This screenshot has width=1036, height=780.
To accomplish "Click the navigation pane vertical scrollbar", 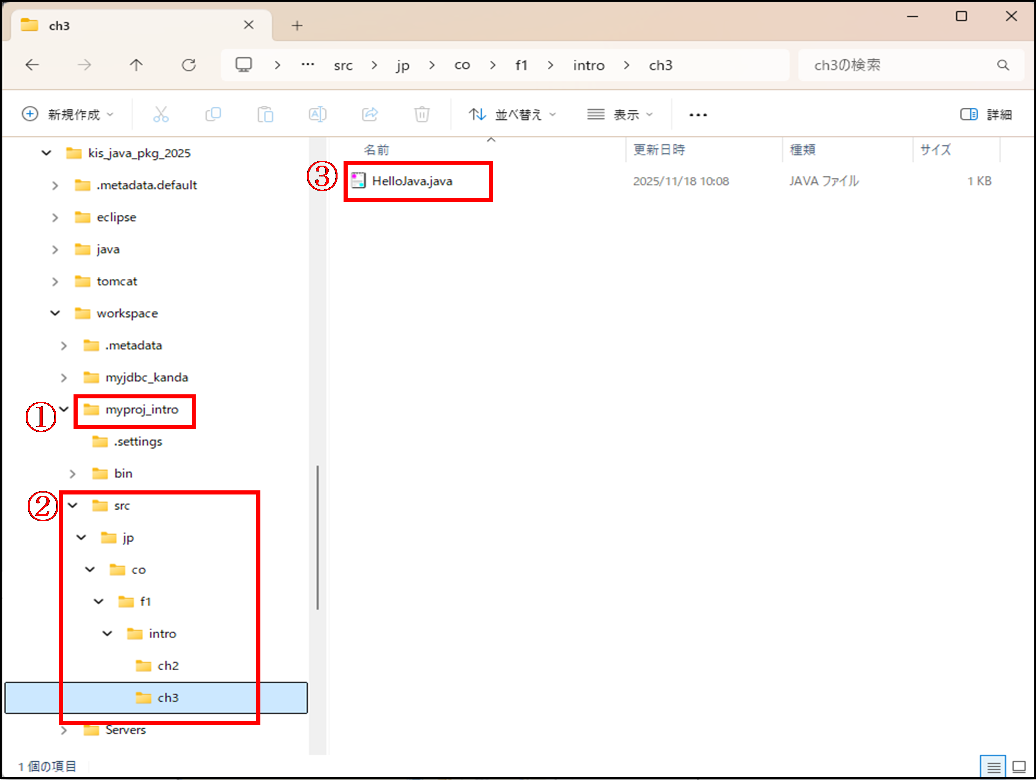I will [317, 537].
